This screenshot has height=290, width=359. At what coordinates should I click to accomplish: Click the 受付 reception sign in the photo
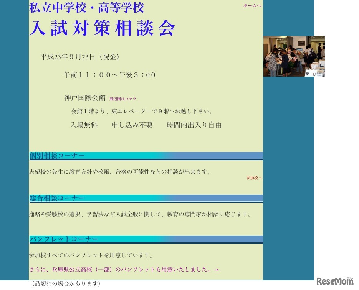point(312,74)
